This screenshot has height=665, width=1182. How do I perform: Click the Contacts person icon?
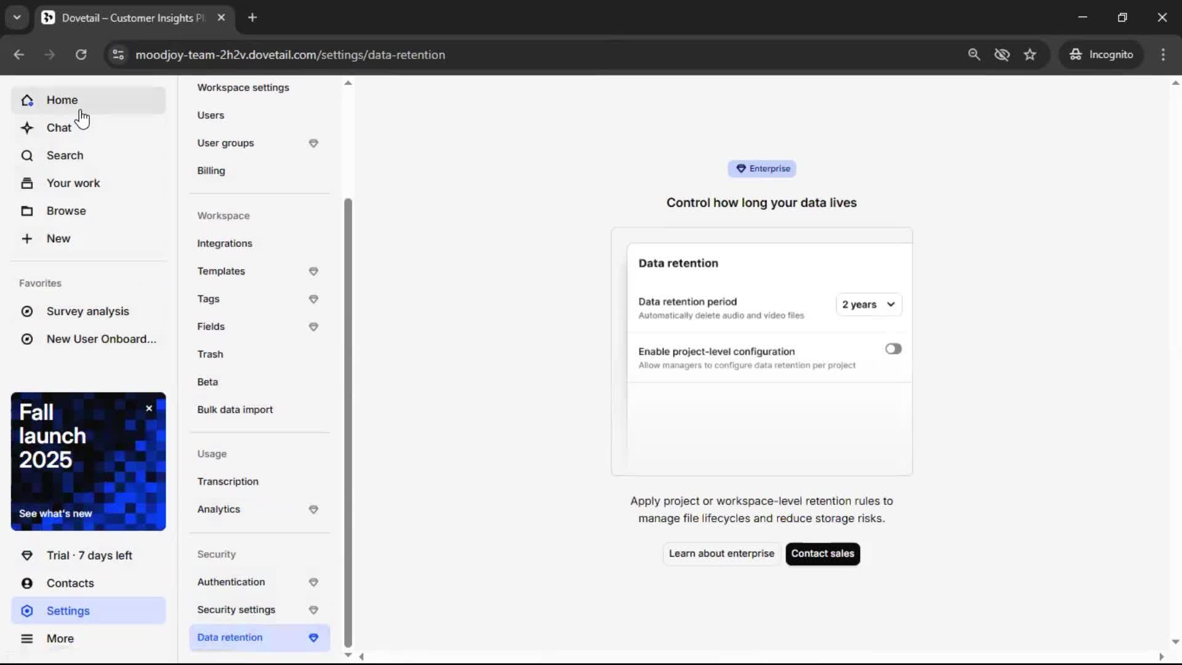coord(26,583)
